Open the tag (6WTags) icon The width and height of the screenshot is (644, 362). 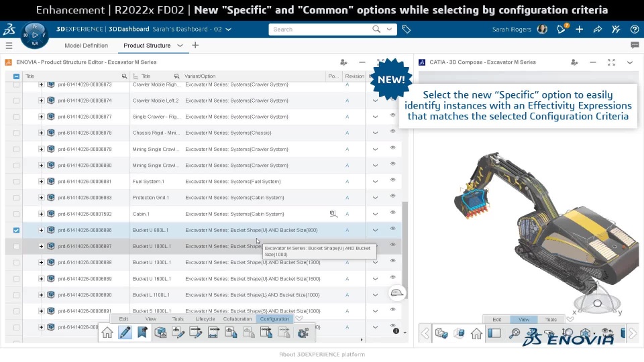pyautogui.click(x=407, y=29)
